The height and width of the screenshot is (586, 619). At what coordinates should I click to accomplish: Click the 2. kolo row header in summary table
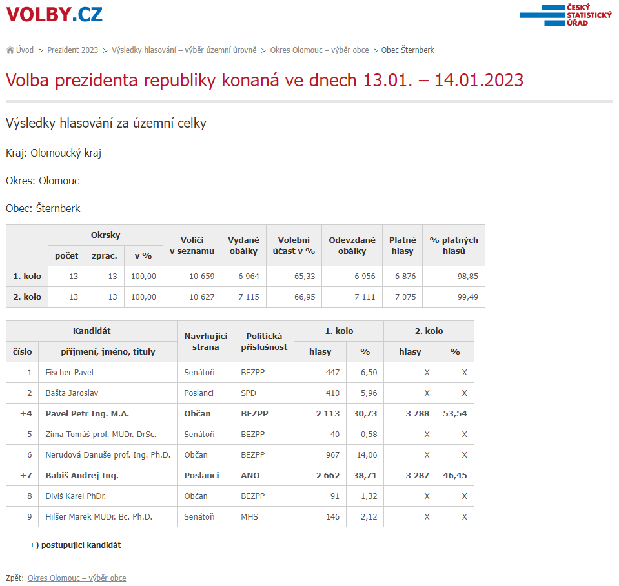pyautogui.click(x=27, y=297)
